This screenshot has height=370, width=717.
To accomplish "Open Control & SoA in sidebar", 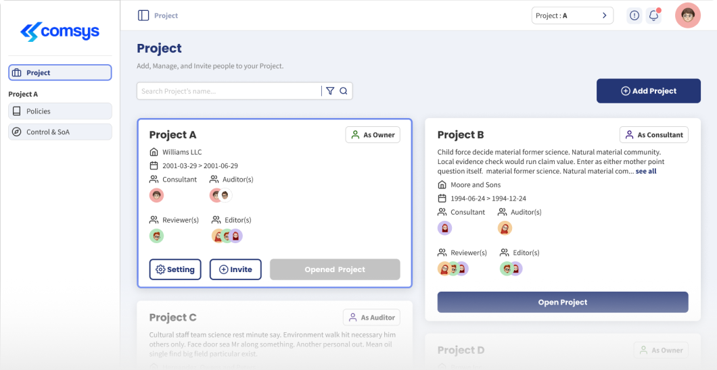I will (60, 132).
